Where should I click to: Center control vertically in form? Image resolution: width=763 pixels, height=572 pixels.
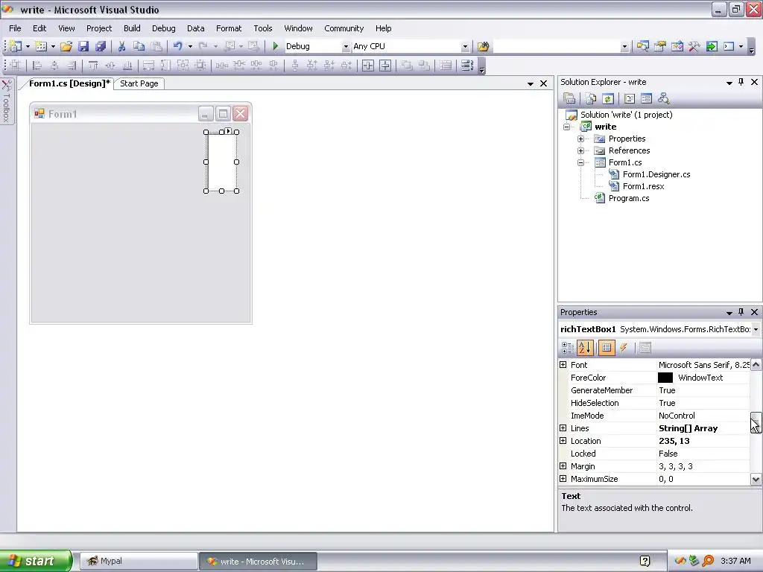(x=385, y=66)
